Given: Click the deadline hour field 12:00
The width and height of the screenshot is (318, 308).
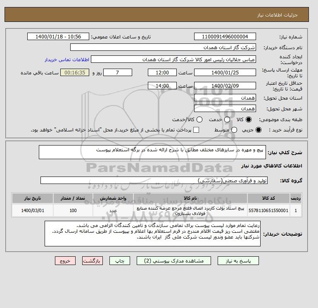Looking at the screenshot, I should [x=162, y=72].
